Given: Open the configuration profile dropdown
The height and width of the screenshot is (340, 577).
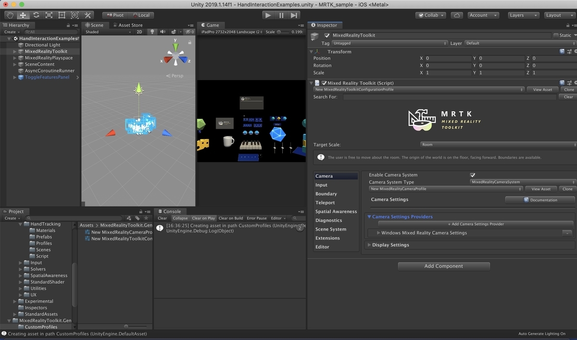Looking at the screenshot, I should click(x=419, y=89).
